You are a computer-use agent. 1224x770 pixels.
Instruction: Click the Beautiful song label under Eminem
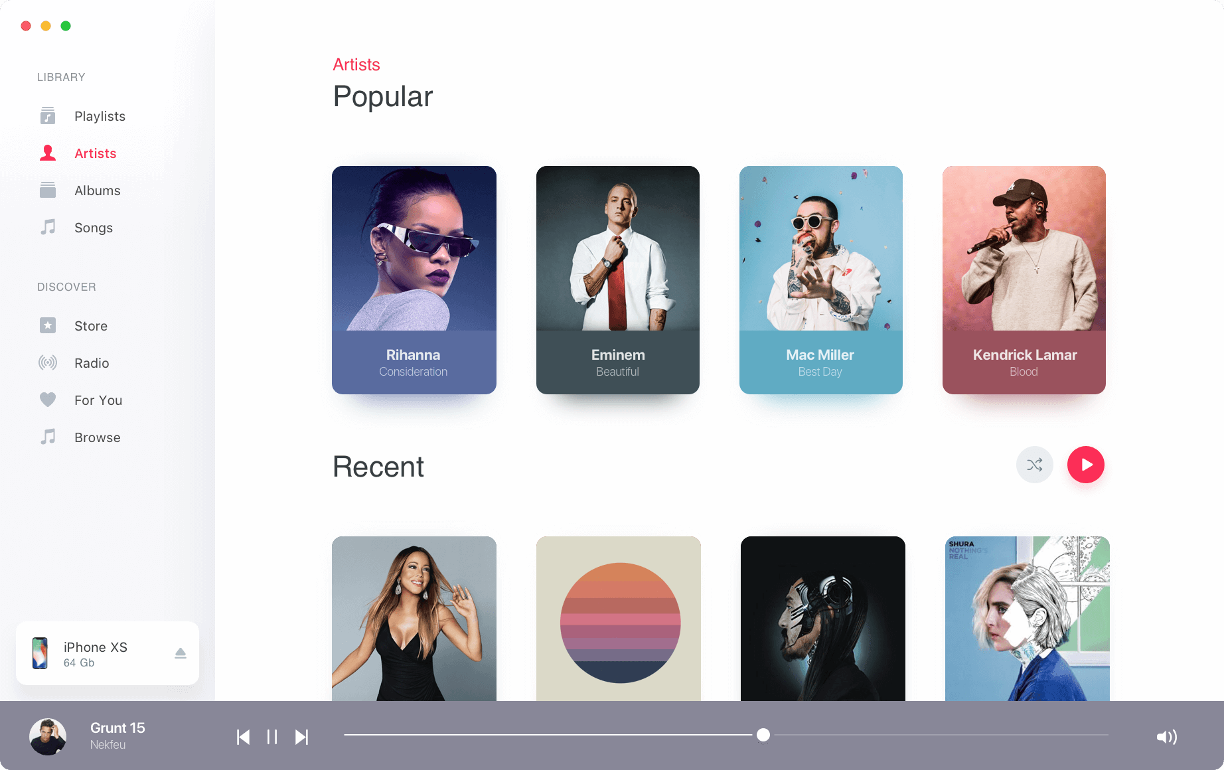[x=617, y=372]
